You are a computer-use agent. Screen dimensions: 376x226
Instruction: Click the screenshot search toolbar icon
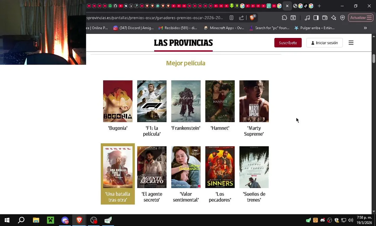(x=293, y=18)
